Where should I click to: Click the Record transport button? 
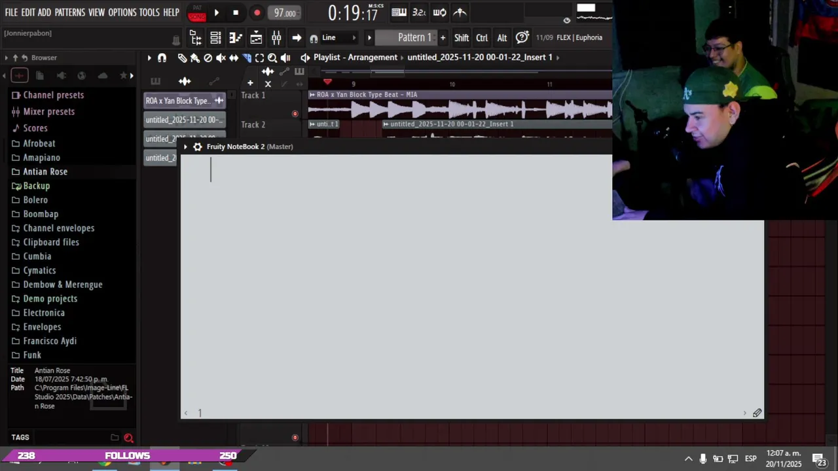[x=257, y=12]
